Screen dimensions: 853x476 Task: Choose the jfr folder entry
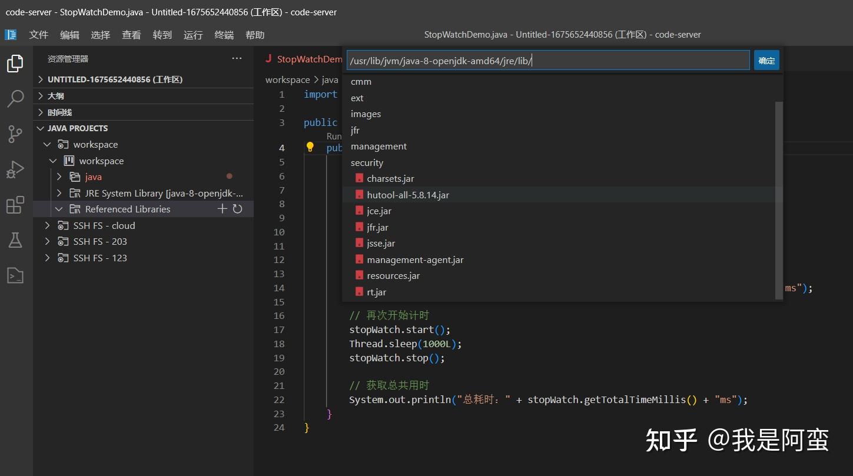point(562,130)
